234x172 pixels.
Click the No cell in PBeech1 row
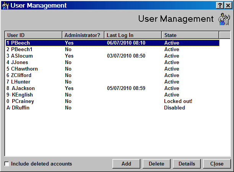coord(68,50)
